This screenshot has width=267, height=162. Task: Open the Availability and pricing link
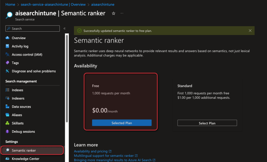coord(91,151)
